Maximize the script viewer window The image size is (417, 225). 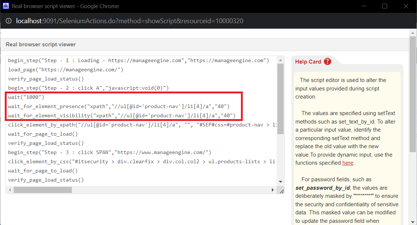click(385, 6)
